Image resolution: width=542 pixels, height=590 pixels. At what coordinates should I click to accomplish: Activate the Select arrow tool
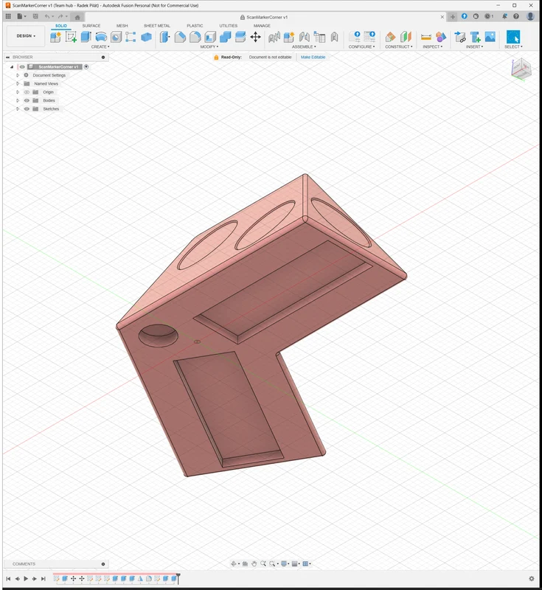513,37
